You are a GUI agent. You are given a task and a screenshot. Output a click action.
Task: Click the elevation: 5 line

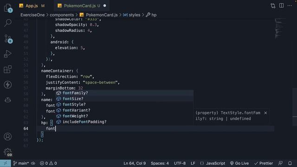[x=70, y=48]
